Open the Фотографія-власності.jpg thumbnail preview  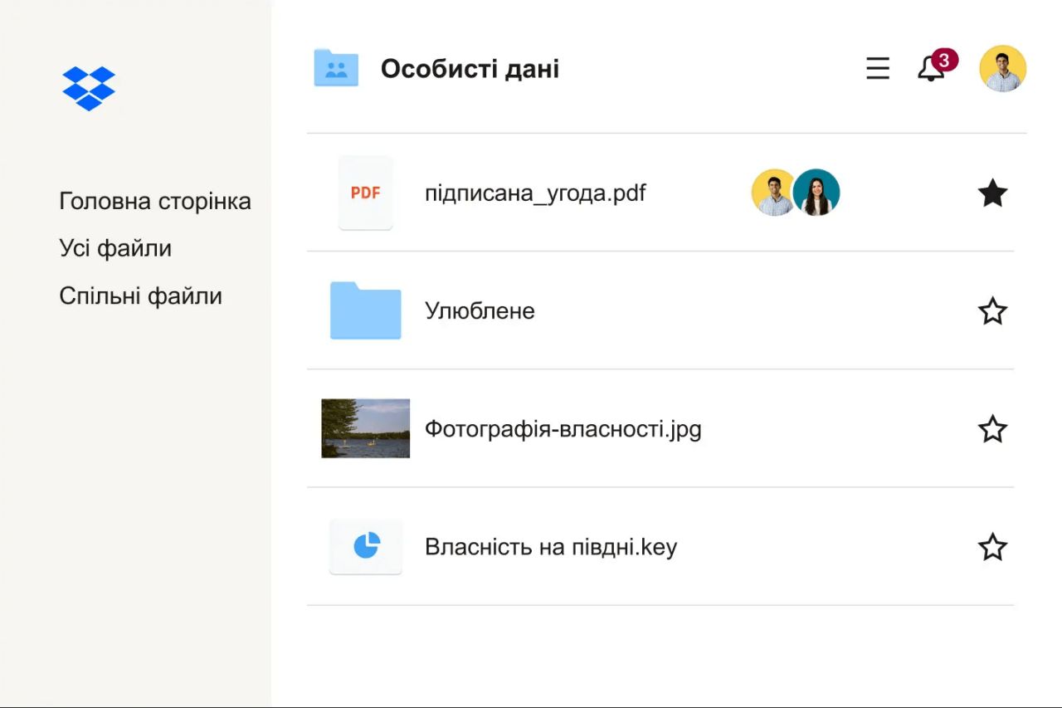click(x=365, y=429)
